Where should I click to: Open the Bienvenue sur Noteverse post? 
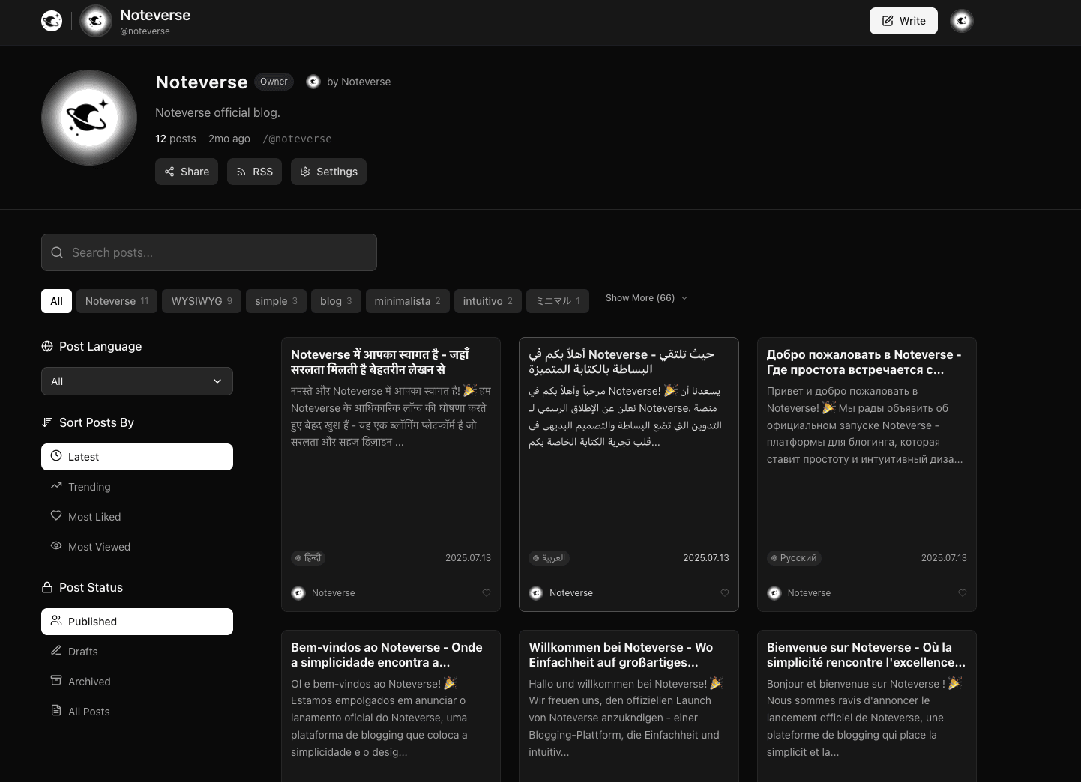point(866,655)
